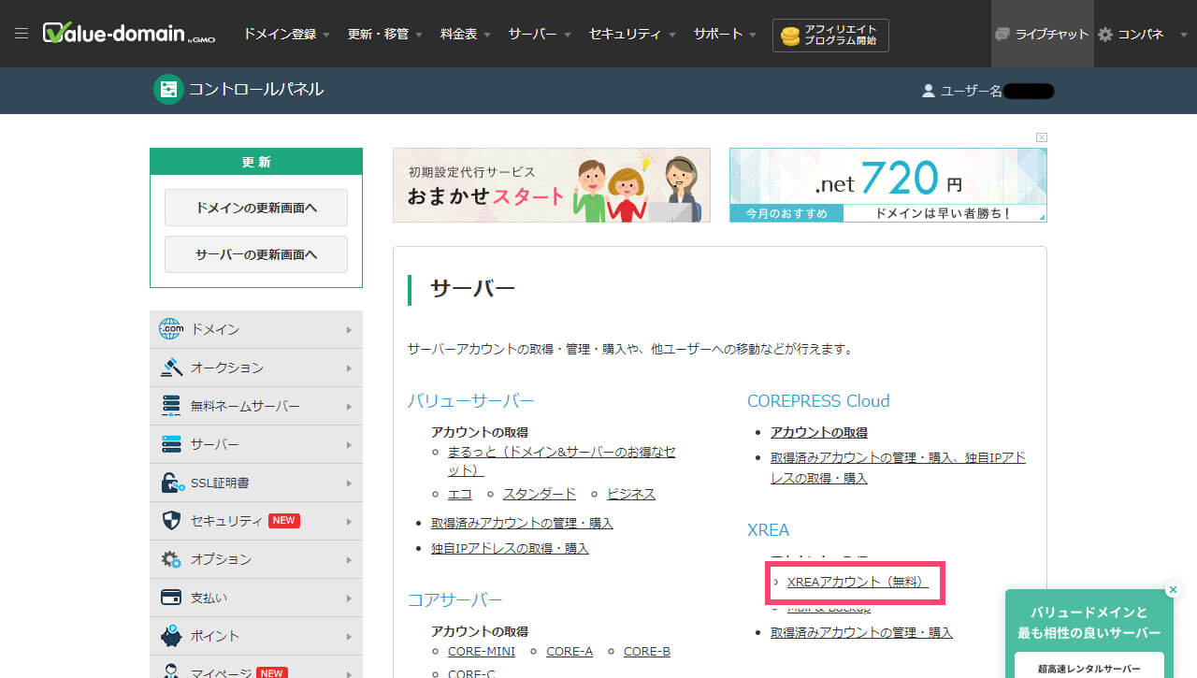
Task: Click ドメインの更新画面へ button
Action: [x=256, y=208]
